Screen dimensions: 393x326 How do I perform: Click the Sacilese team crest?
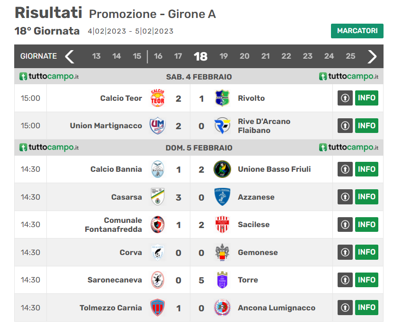click(222, 225)
